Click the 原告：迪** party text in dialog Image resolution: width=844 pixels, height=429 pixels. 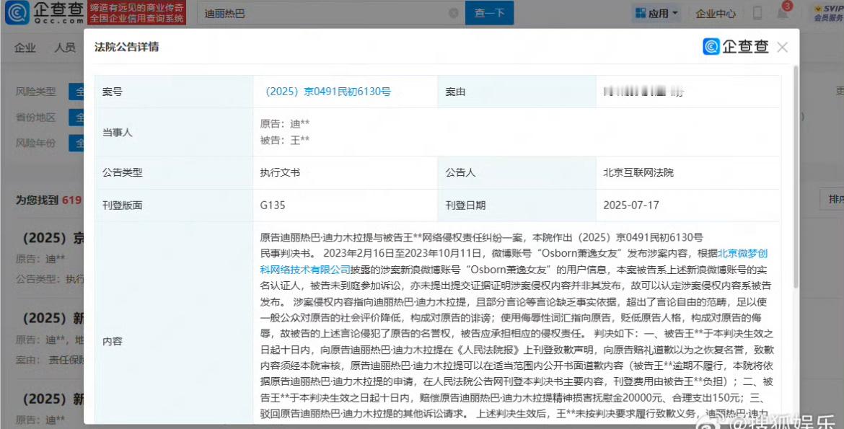tap(285, 124)
